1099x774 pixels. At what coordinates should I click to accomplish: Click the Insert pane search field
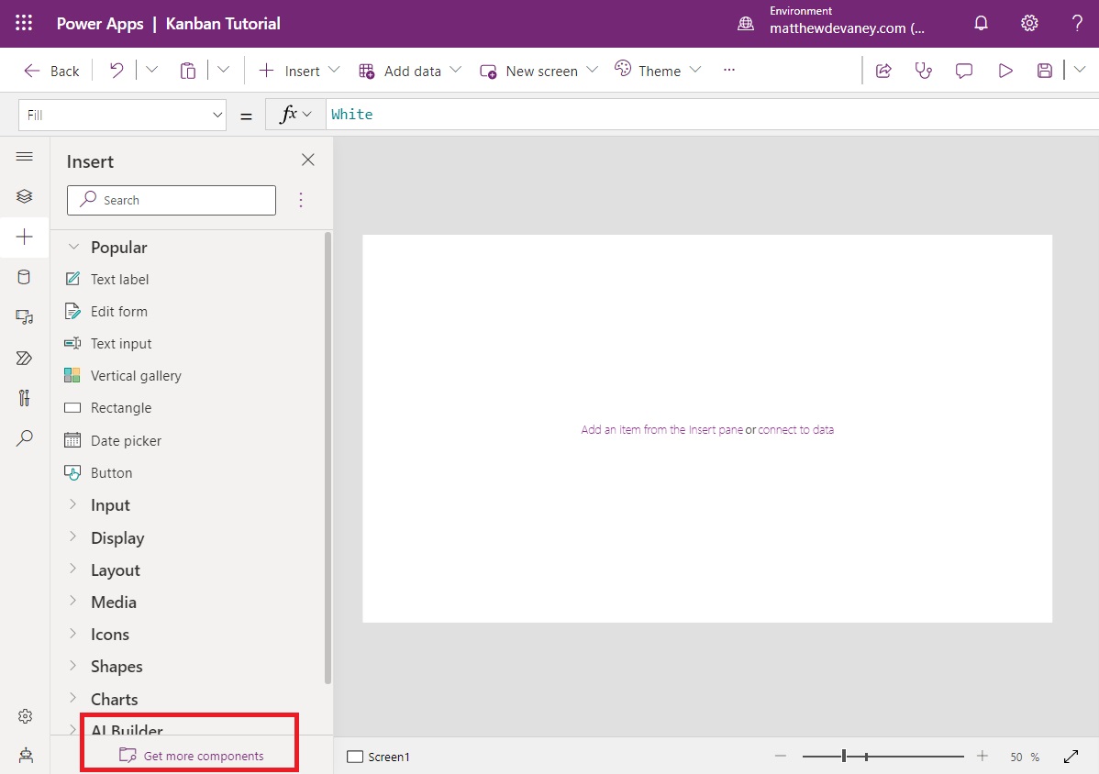pyautogui.click(x=172, y=200)
